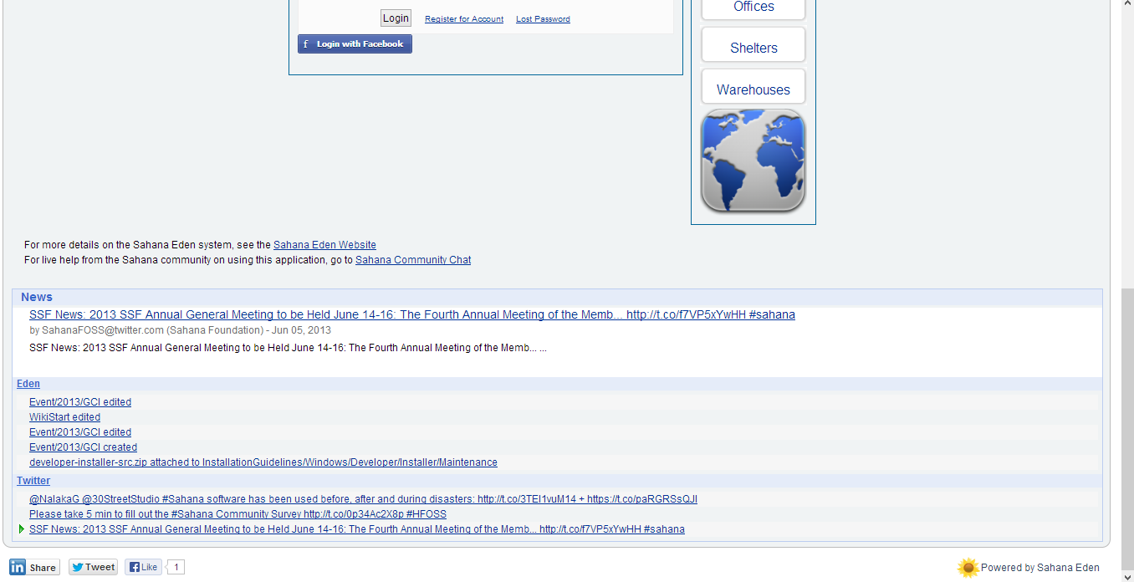This screenshot has height=582, width=1134.
Task: Open the SSF News headline link
Action: tap(411, 315)
